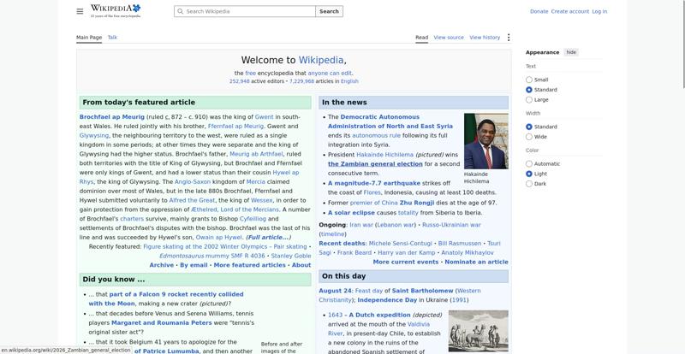Image resolution: width=685 pixels, height=354 pixels.
Task: Open the Independence Day link
Action: pyautogui.click(x=387, y=300)
